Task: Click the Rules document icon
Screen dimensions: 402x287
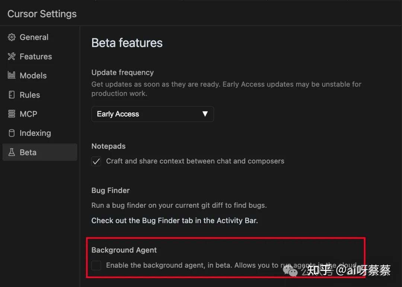Action: point(12,95)
